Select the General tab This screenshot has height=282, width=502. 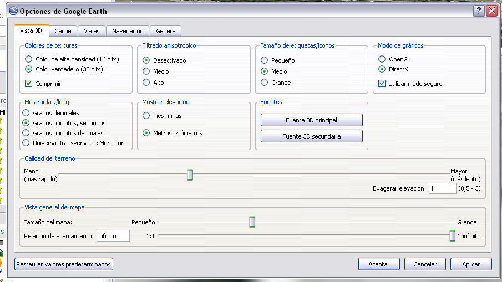[166, 32]
